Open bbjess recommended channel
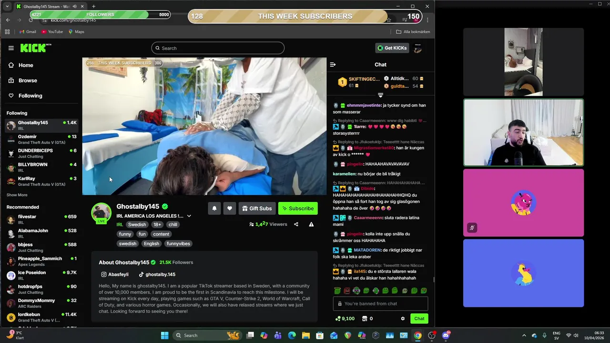 41,247
